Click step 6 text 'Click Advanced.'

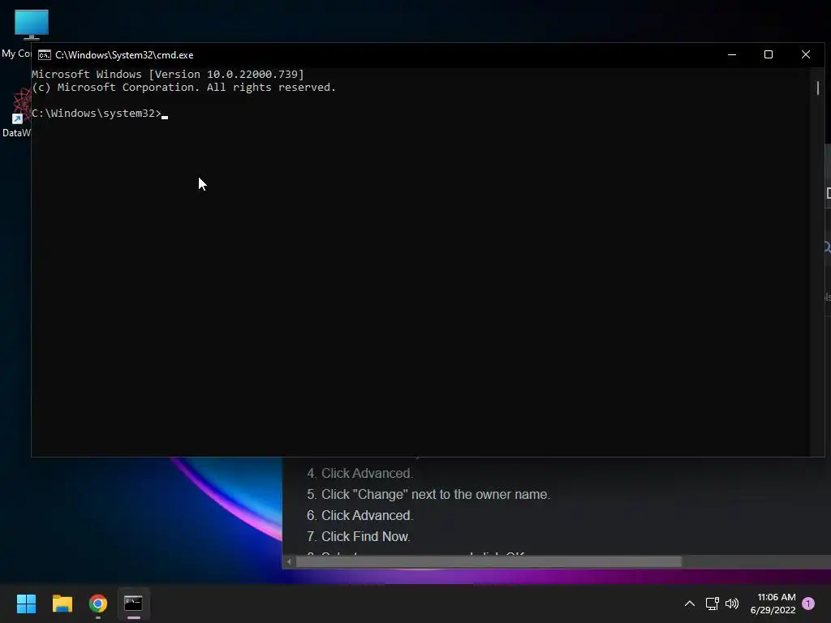pyautogui.click(x=367, y=515)
